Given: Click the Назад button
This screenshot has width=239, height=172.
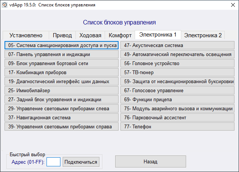Looking at the screenshot, I should coord(150,161).
